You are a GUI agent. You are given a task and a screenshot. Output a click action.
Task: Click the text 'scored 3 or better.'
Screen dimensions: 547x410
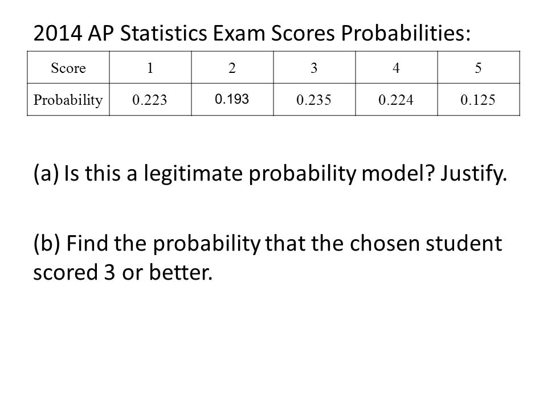tap(123, 272)
